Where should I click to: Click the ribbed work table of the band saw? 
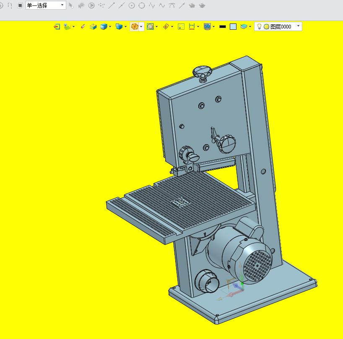click(x=181, y=208)
